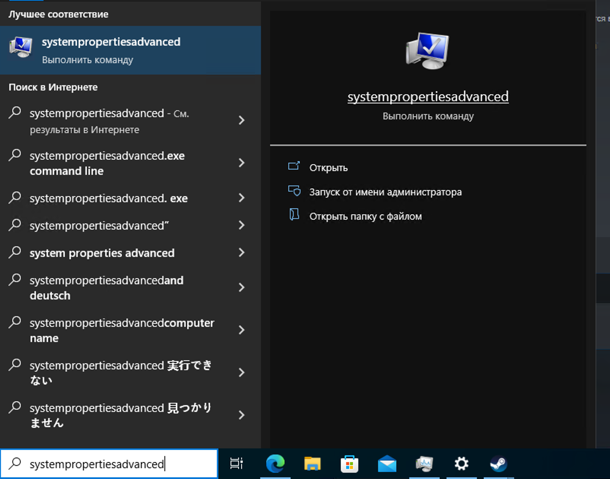Select suggestion 'system properties advanced'

130,253
